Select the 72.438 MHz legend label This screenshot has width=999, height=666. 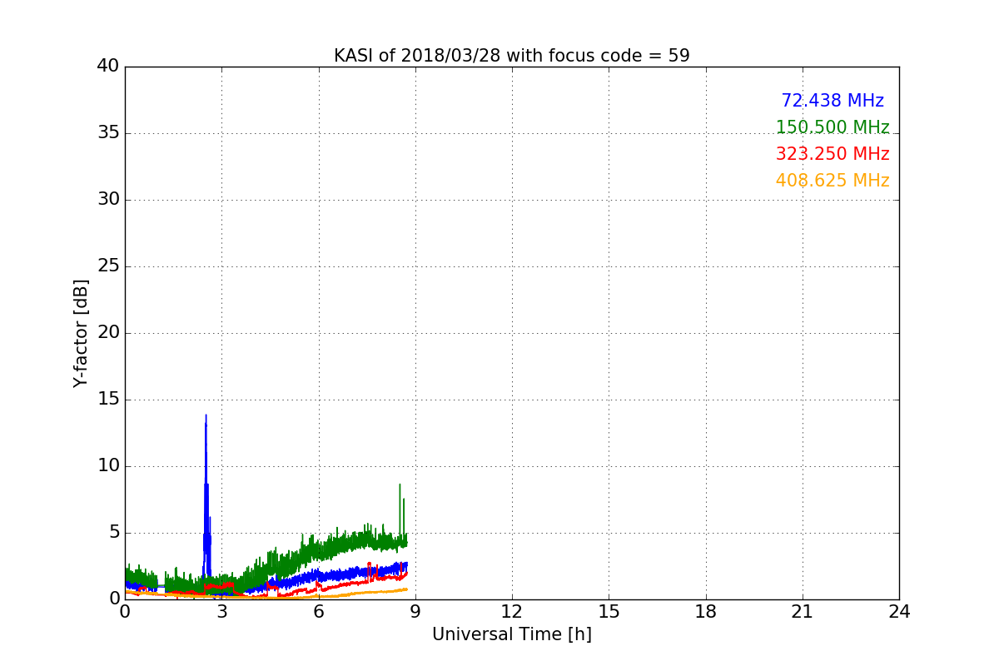coord(832,101)
